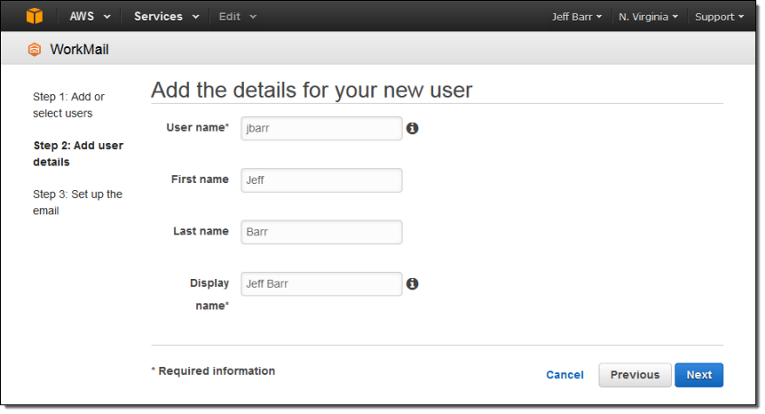Open the Support menu
765x414 pixels.
point(719,17)
